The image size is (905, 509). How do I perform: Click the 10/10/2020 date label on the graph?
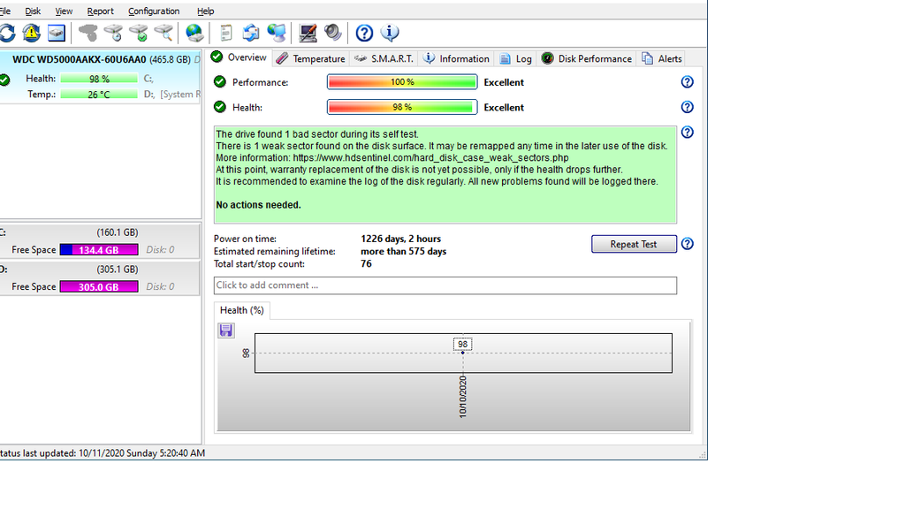463,397
